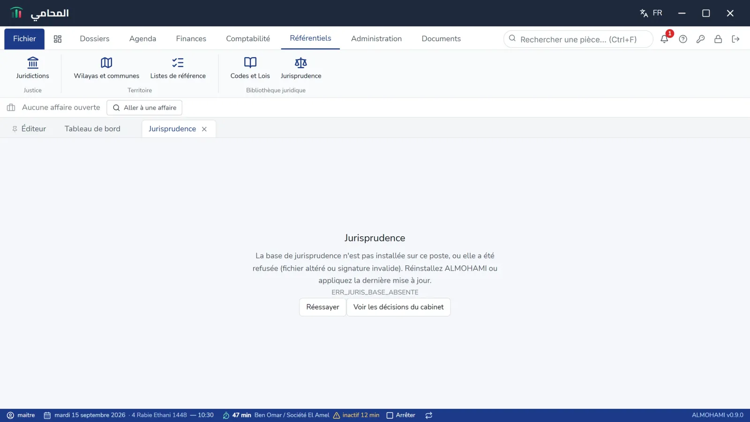This screenshot has width=750, height=422.
Task: Select the Référentiels ribbon tab
Action: coord(310,38)
